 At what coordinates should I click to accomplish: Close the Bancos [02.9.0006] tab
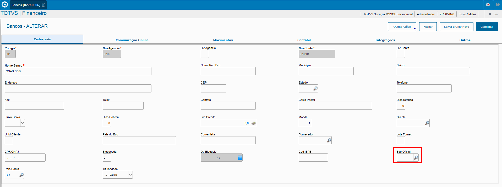(43, 5)
